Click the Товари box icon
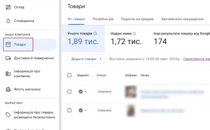The image size is (210, 130). point(8,44)
